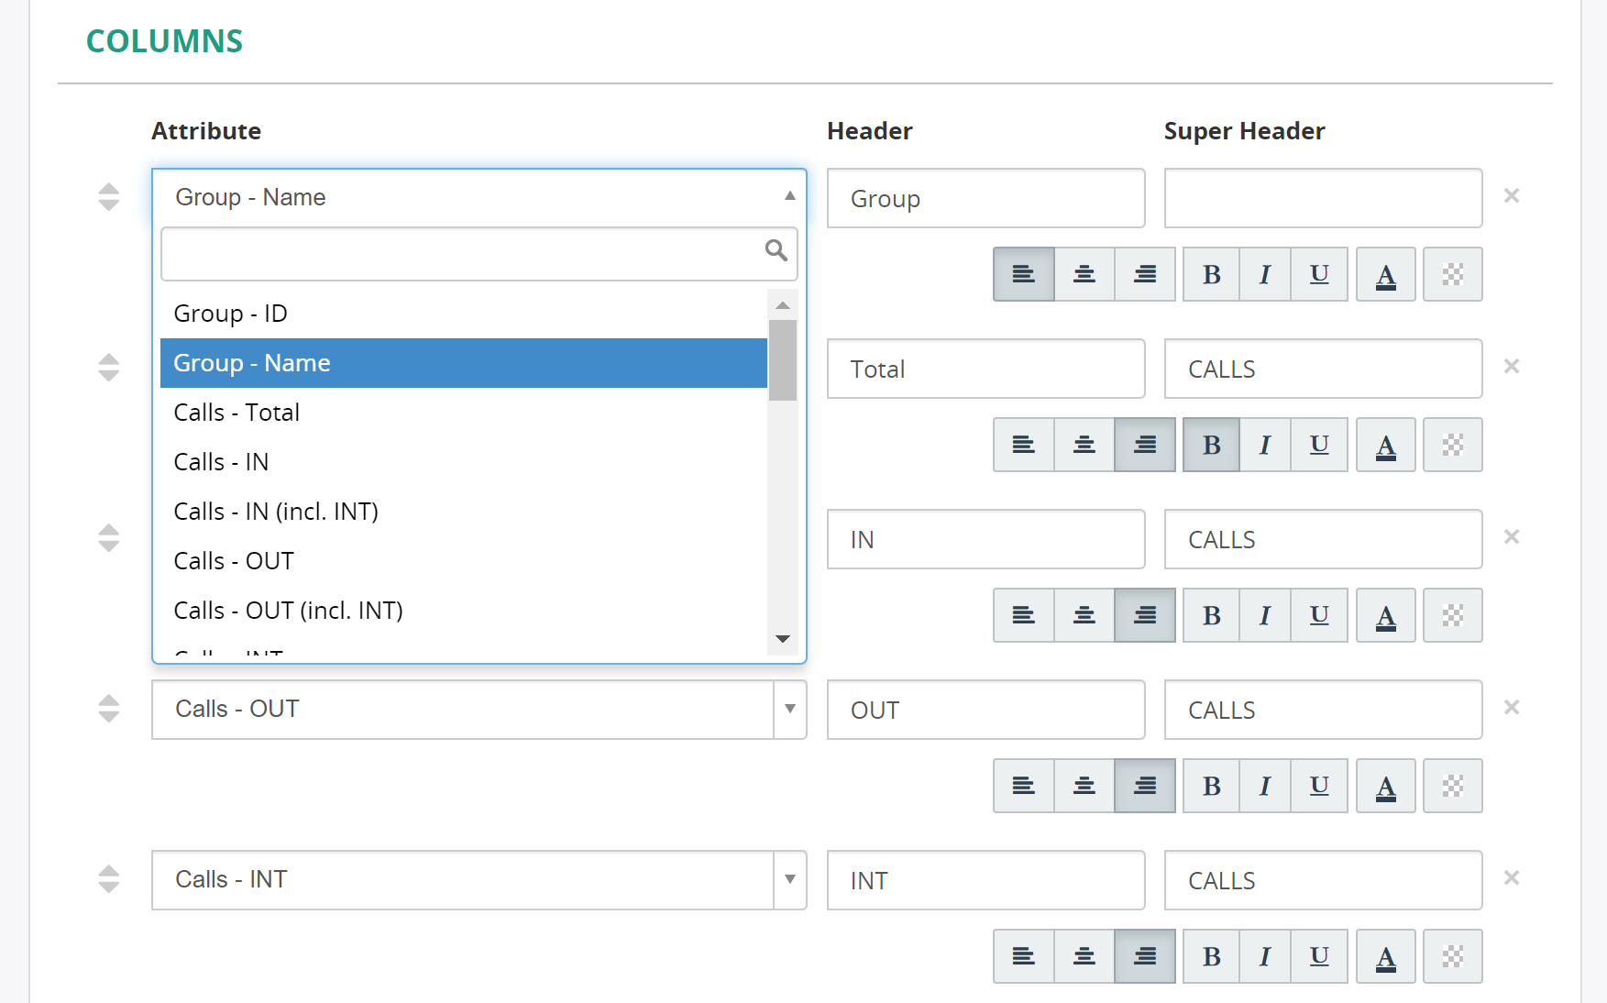1607x1003 pixels.
Task: Choose highlighted Group - Name option
Action: (x=464, y=363)
